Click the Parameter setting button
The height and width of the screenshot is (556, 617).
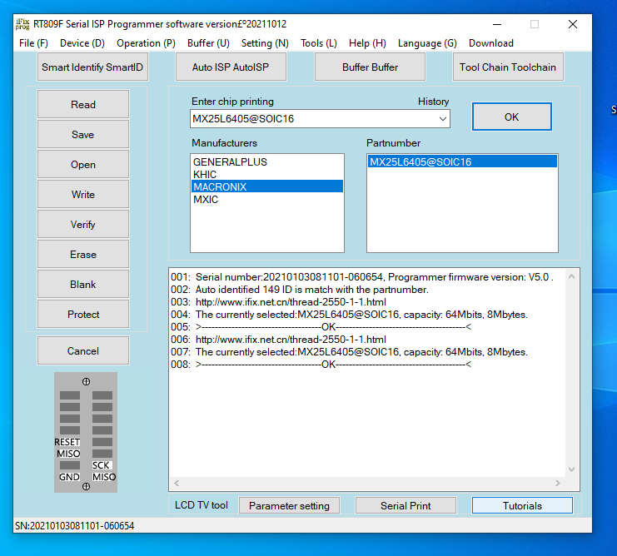point(289,506)
